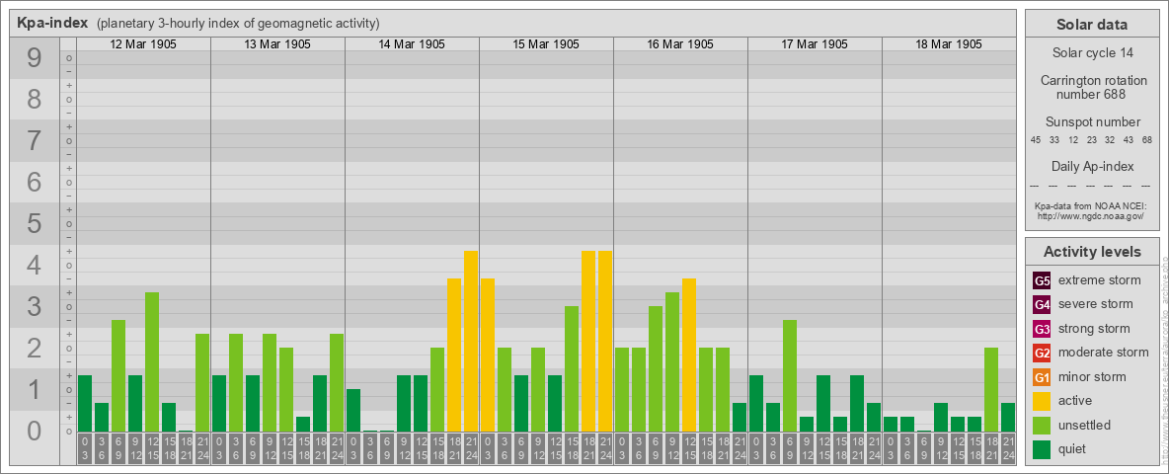Select the light green unsettled legend swatch
Screen dimensions: 1169x474
click(1042, 425)
